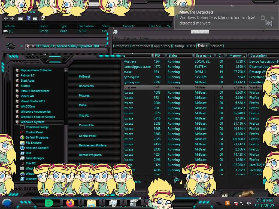Click the back arrow in Disk Management toolbar

6,18
